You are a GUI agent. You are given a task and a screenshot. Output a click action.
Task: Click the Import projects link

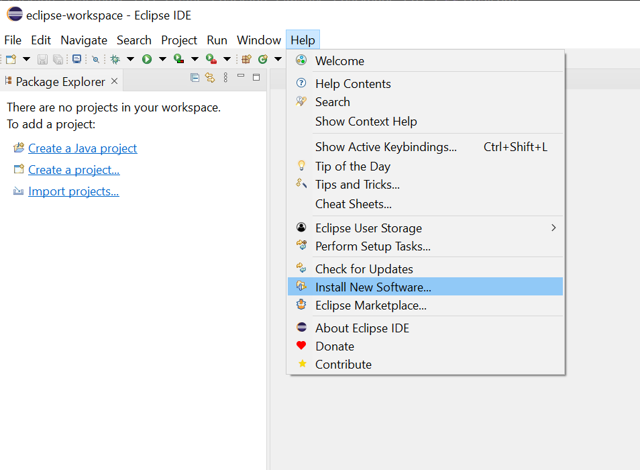pyautogui.click(x=74, y=191)
